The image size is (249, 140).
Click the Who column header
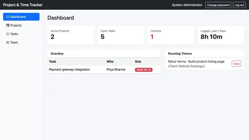[110, 61]
